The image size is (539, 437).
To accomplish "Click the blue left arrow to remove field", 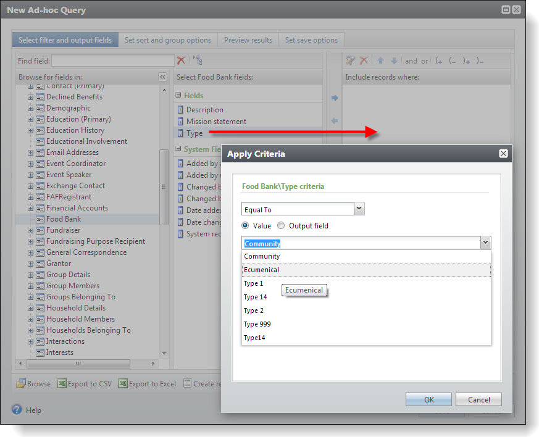I will [335, 120].
